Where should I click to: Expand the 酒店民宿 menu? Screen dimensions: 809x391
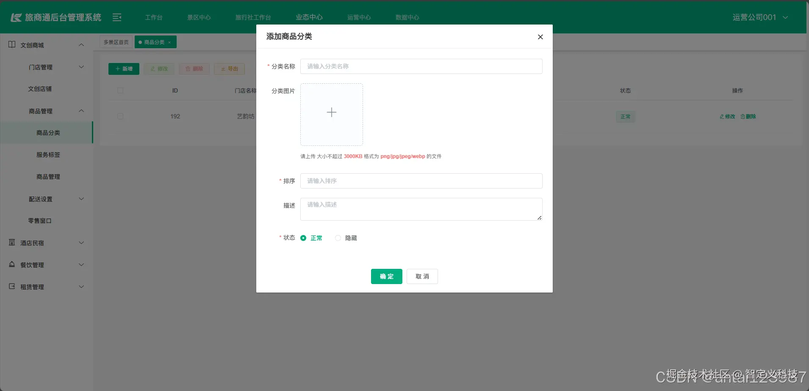(x=81, y=243)
